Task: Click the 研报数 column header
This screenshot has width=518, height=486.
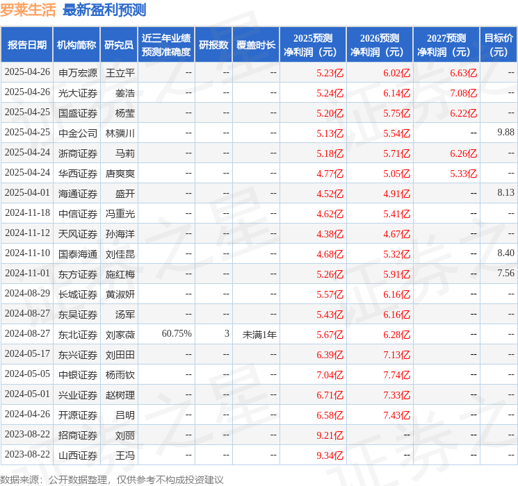Action: click(x=213, y=45)
